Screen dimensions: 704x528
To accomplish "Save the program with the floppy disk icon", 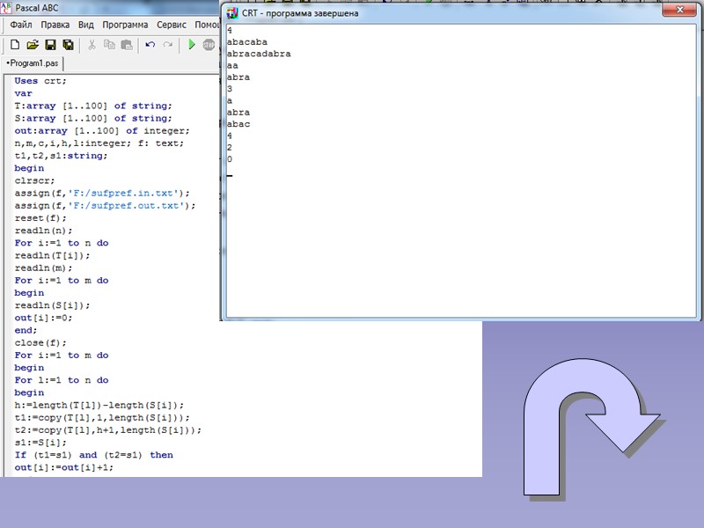I will (50, 45).
